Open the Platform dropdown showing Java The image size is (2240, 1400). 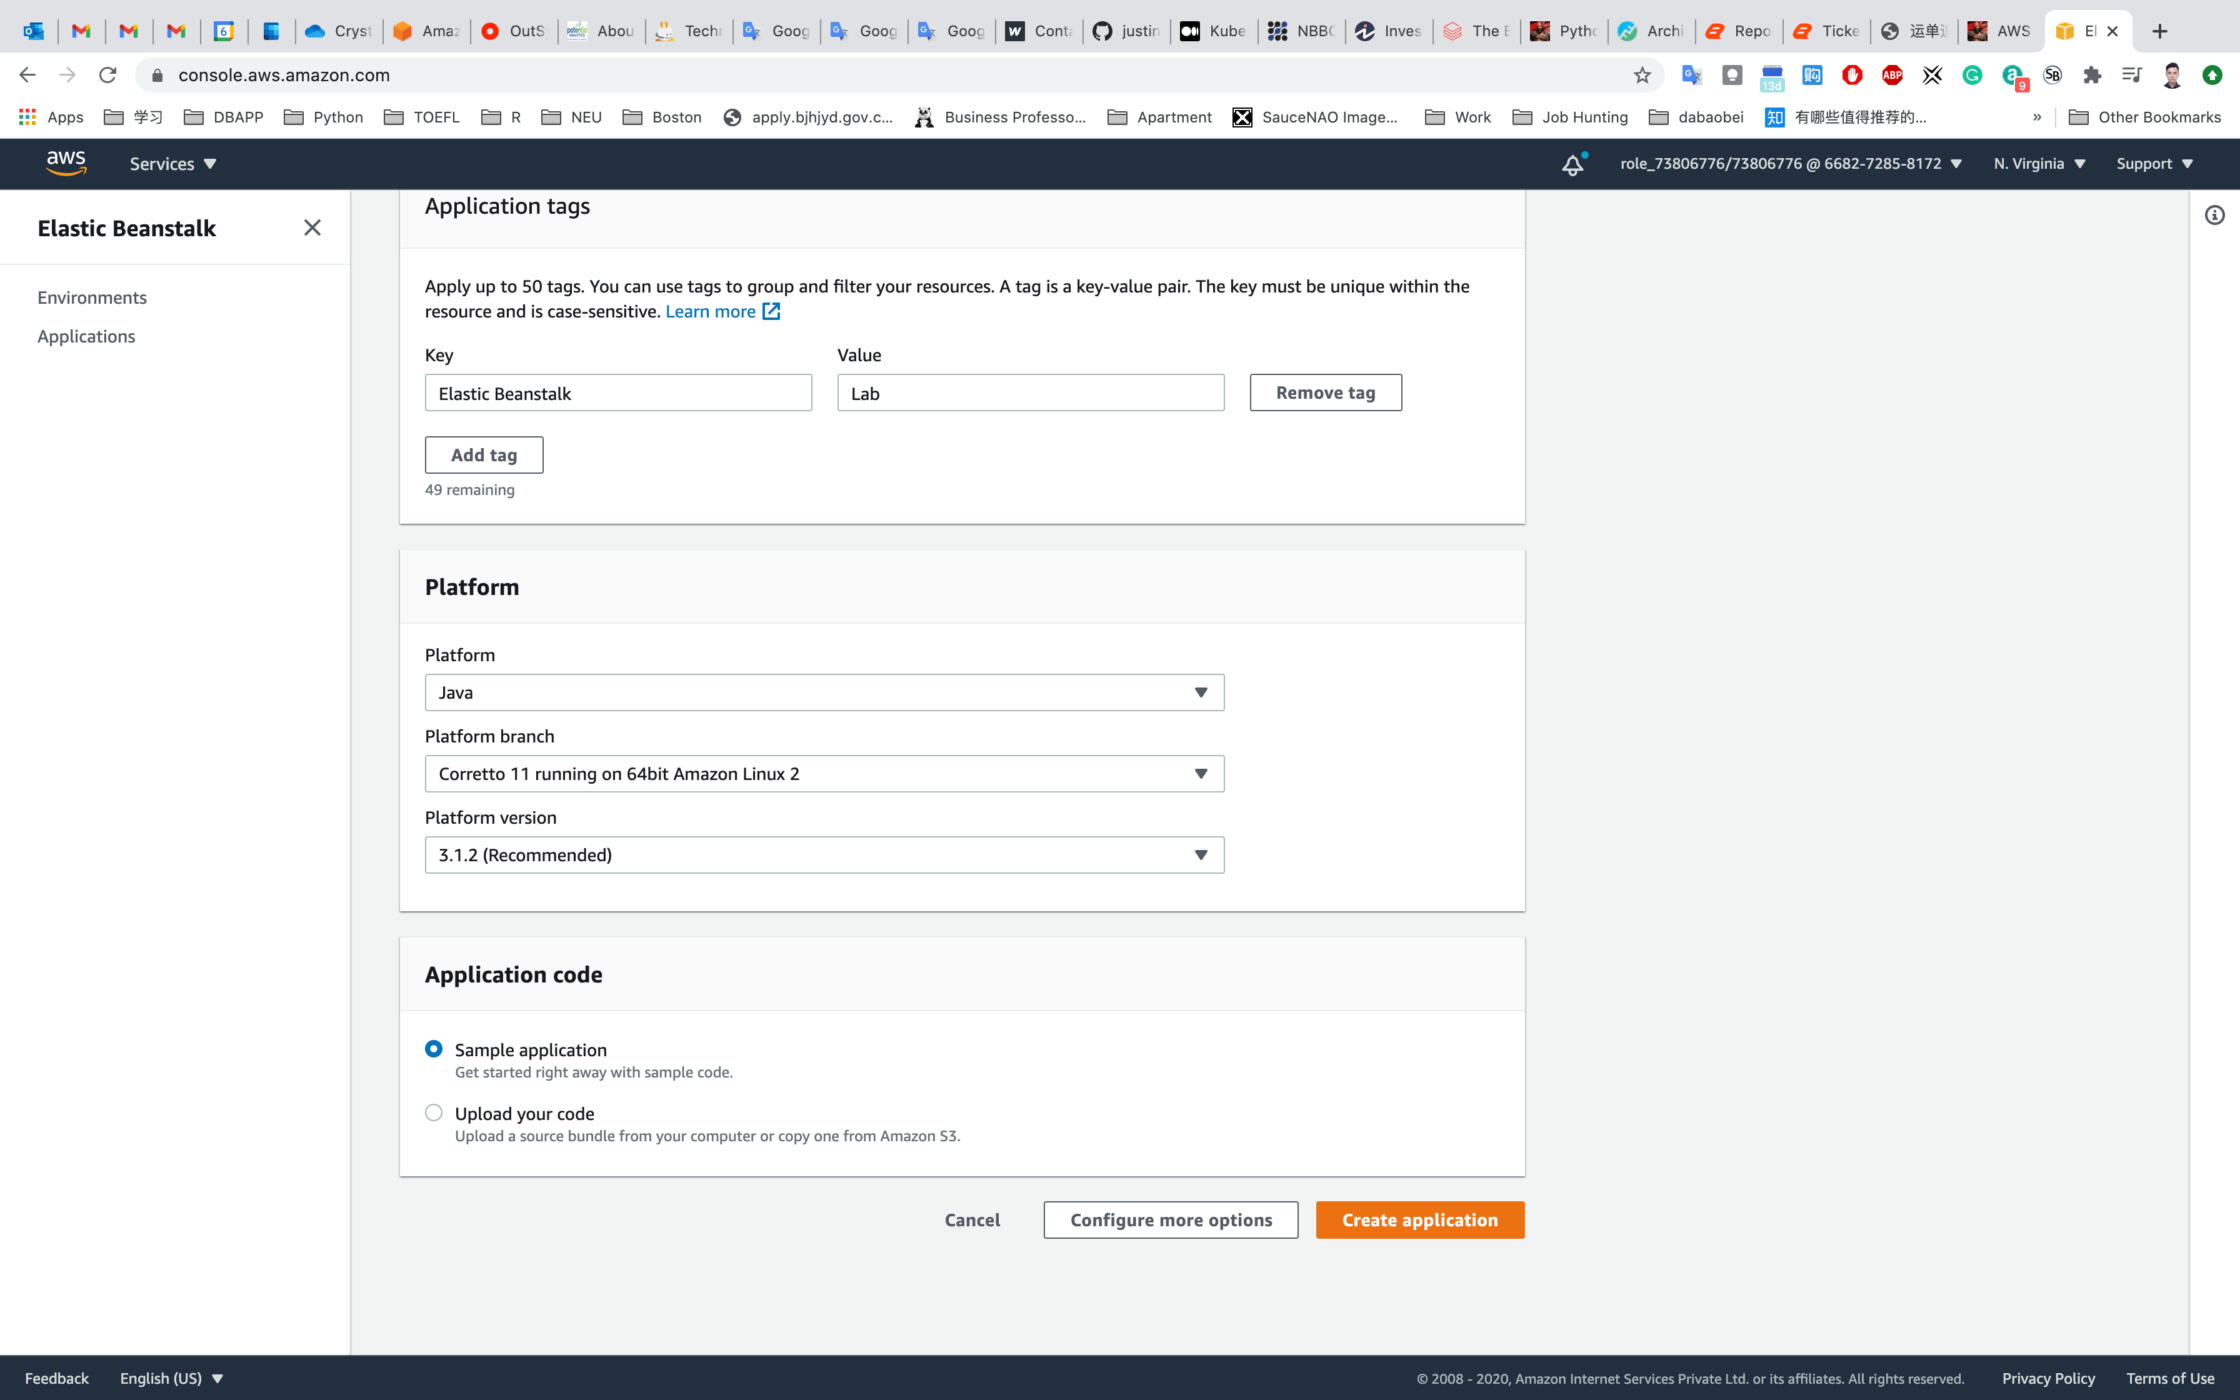(x=823, y=692)
